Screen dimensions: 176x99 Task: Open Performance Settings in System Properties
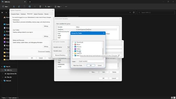(46, 26)
